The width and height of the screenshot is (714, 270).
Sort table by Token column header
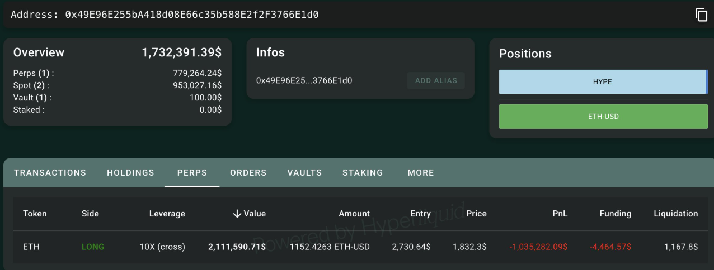click(35, 214)
